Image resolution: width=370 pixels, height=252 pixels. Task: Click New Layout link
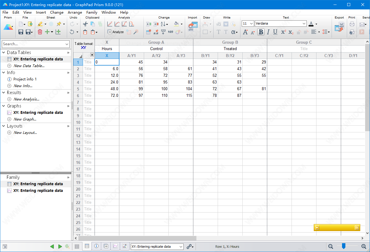(x=25, y=133)
